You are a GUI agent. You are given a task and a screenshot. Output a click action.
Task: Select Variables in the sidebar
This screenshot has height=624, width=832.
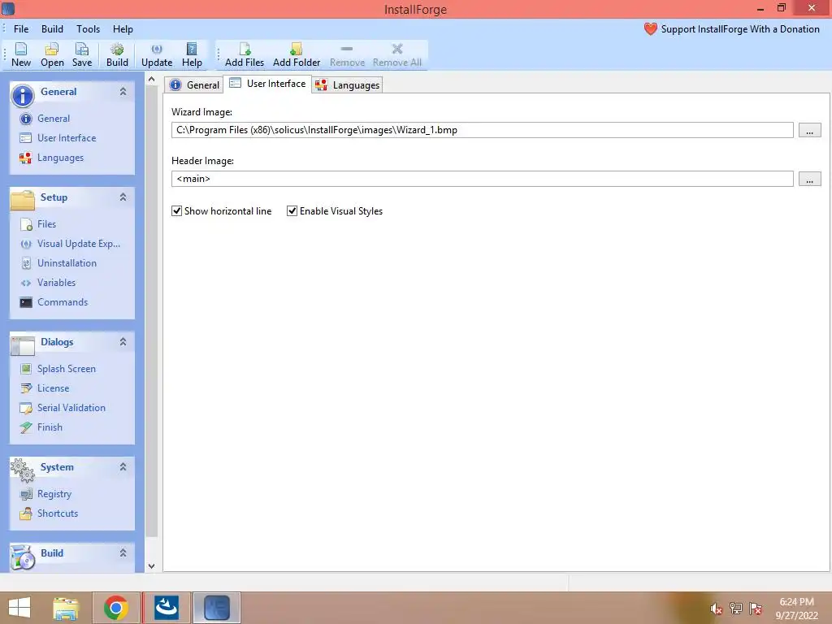(48, 283)
